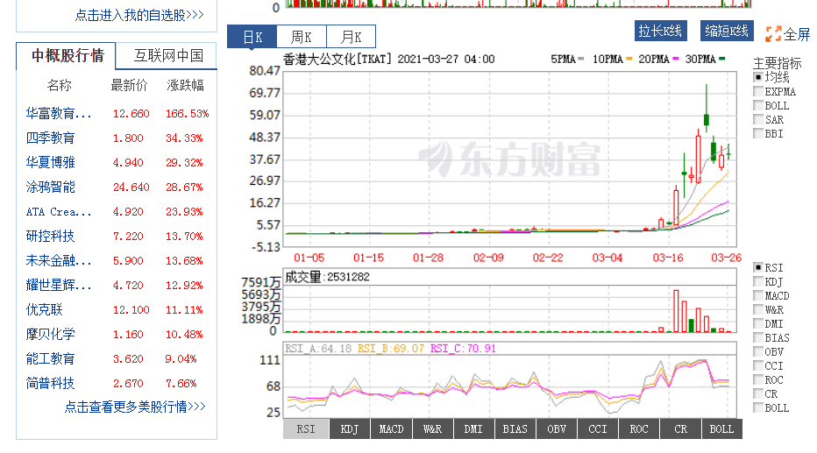This screenshot has height=453, width=817.
Task: Click the 拉长K线 button
Action: (660, 31)
